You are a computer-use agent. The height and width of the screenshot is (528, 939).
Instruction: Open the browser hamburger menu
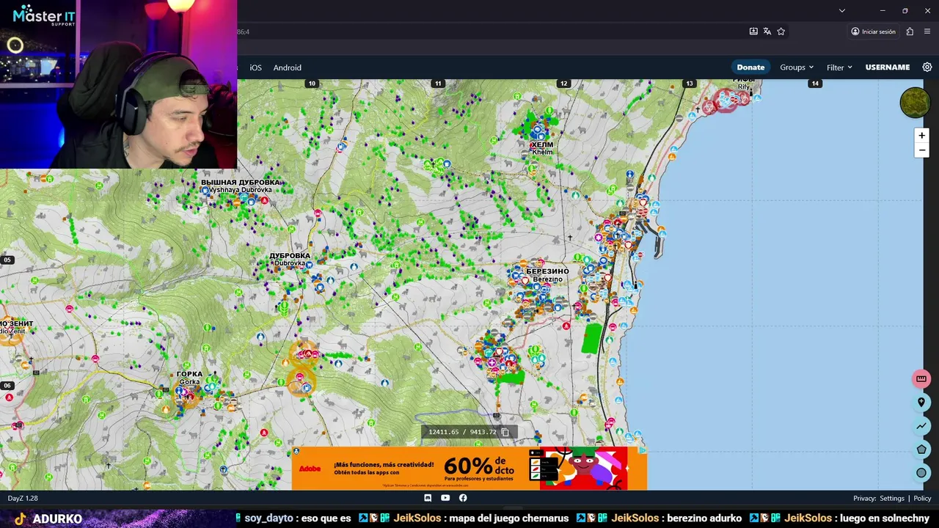(x=927, y=32)
